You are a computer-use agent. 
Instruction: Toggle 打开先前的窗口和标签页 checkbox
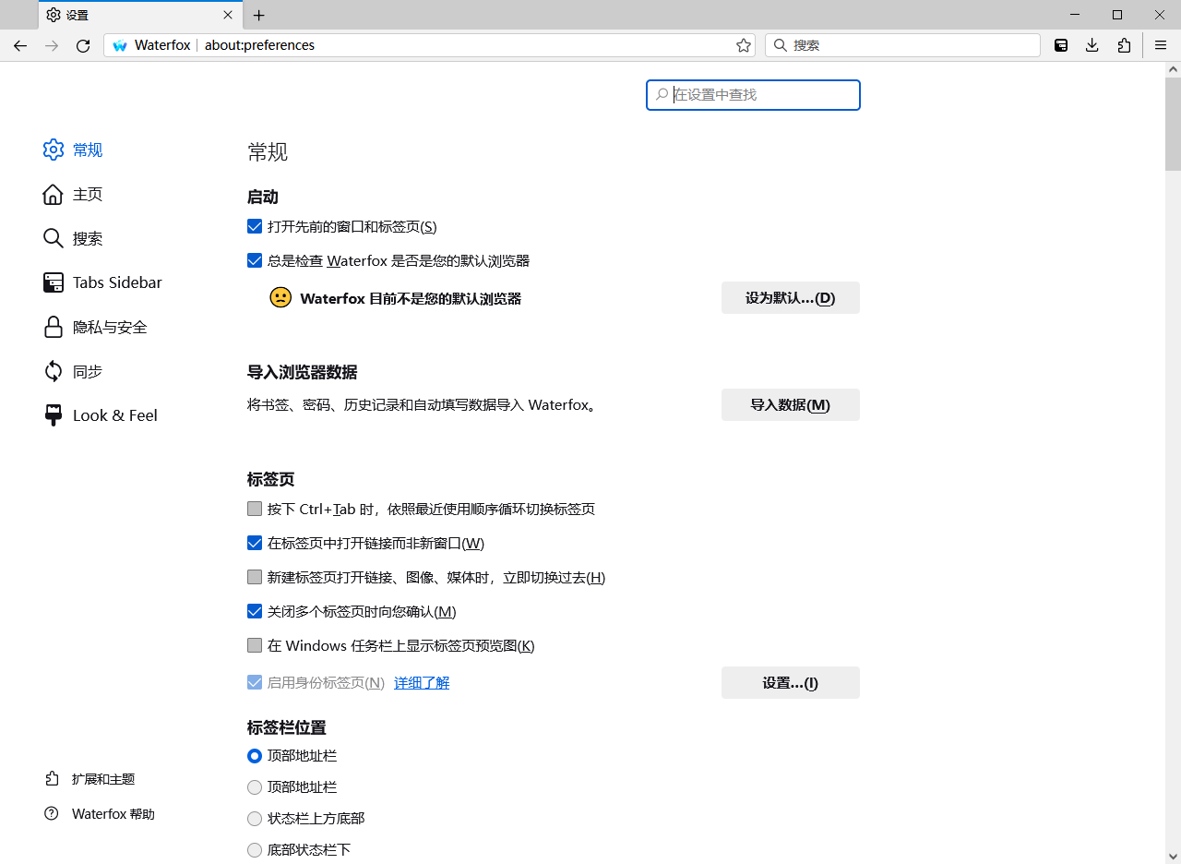tap(255, 226)
